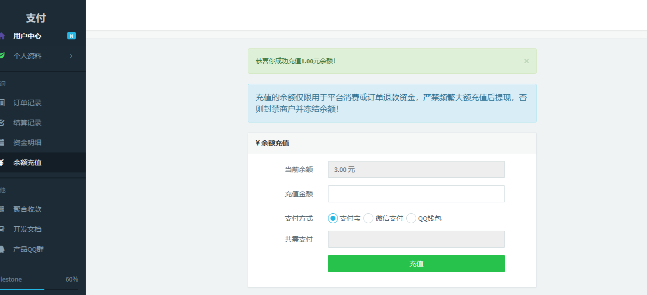Open the 用户中心 menu item
The width and height of the screenshot is (647, 295).
27,36
